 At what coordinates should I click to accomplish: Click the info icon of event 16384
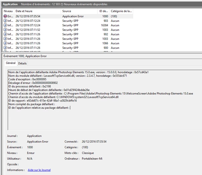point(5,25)
